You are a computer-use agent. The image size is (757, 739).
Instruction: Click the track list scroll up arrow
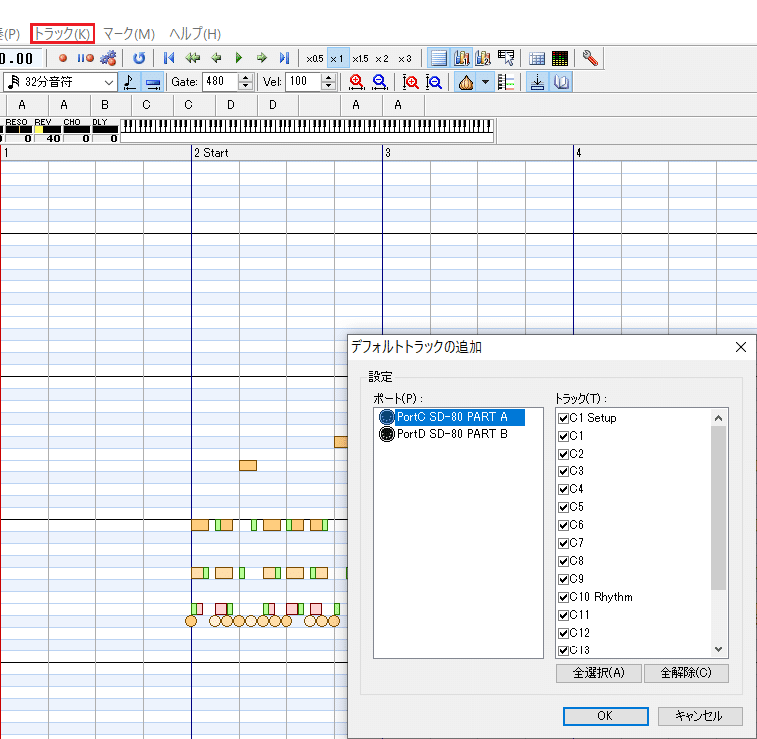click(718, 418)
